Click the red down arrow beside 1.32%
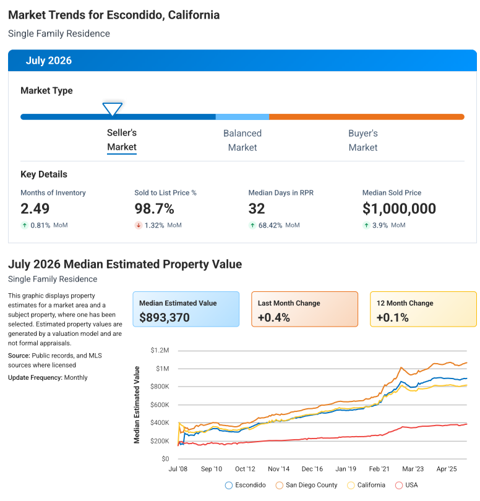Screen dimensions: 480x501 139,225
